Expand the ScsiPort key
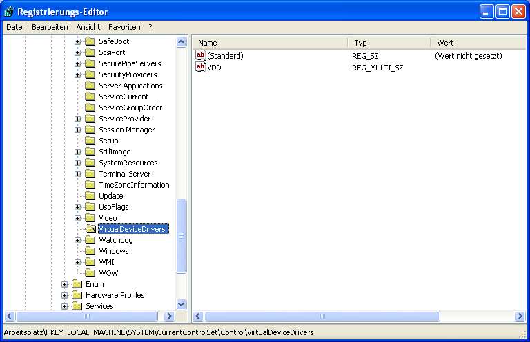Image resolution: width=530 pixels, height=342 pixels. 78,52
